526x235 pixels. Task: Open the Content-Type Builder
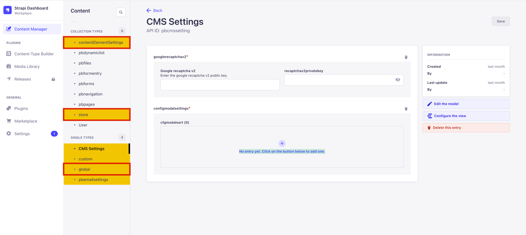click(x=34, y=54)
